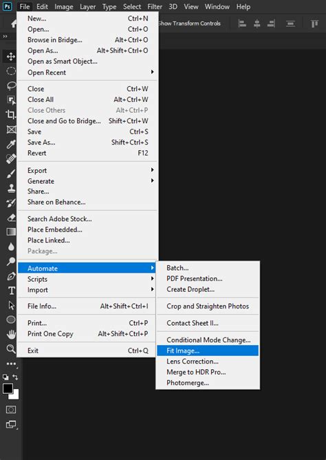The width and height of the screenshot is (326, 460).
Task: Select the Eyedropper tool
Action: tap(11, 144)
